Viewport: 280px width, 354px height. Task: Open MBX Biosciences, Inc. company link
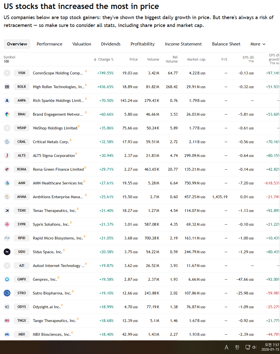(52, 334)
